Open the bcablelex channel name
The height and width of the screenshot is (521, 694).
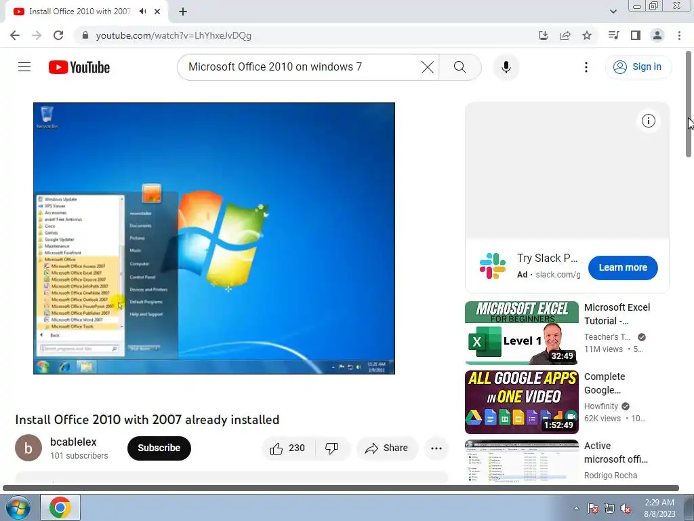[73, 442]
